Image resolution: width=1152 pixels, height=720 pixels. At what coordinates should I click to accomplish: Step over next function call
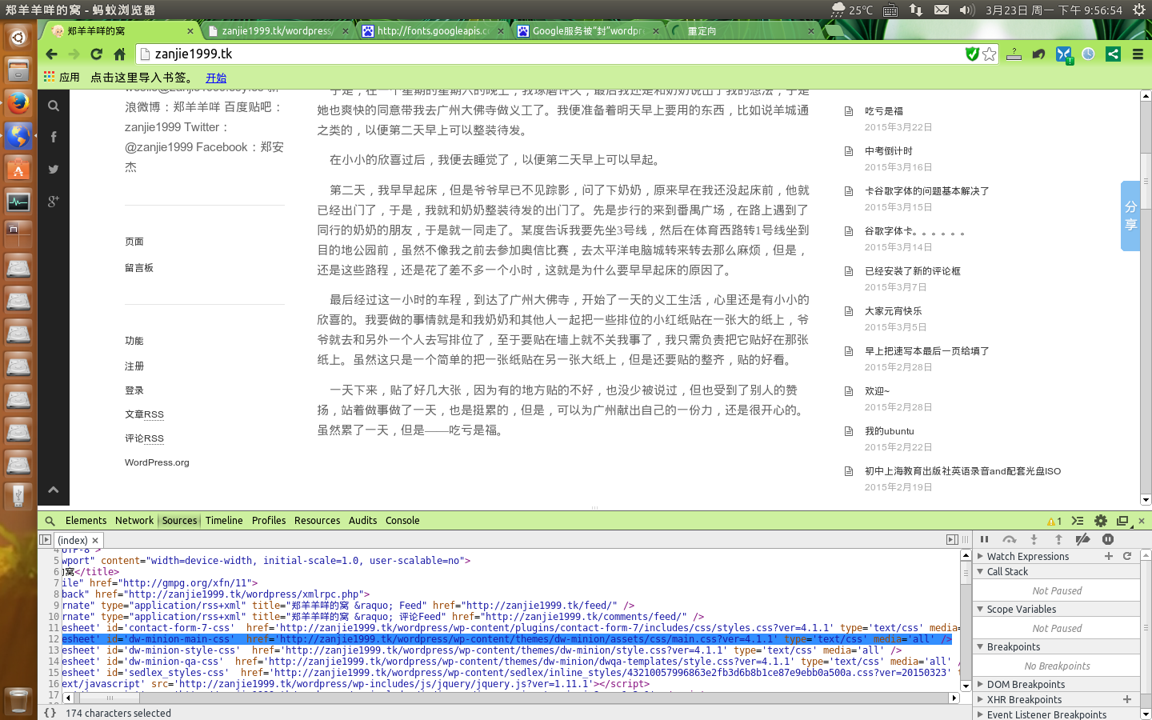click(x=1010, y=540)
